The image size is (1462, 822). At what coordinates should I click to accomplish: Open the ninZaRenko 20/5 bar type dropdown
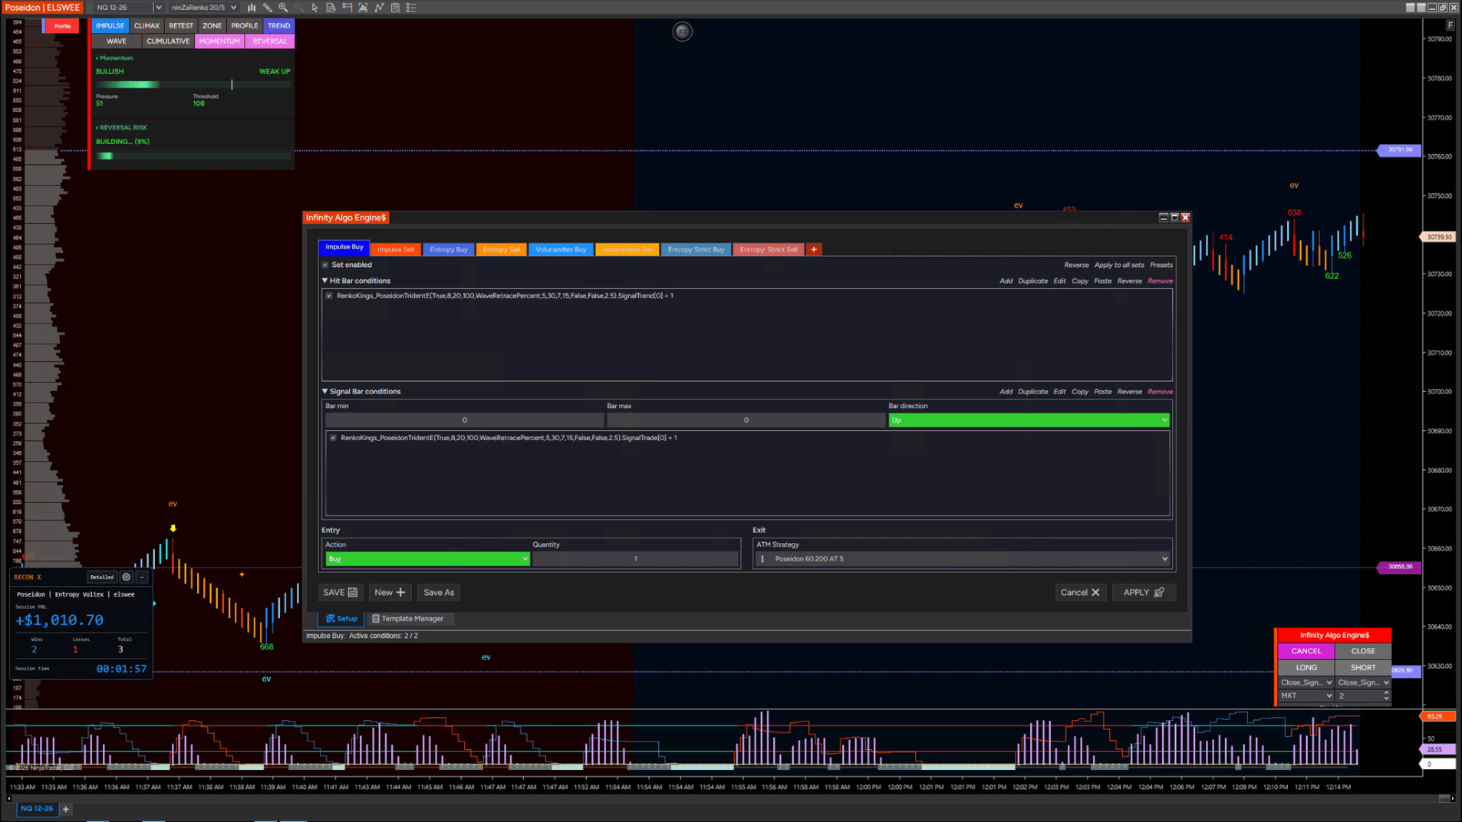click(x=203, y=8)
